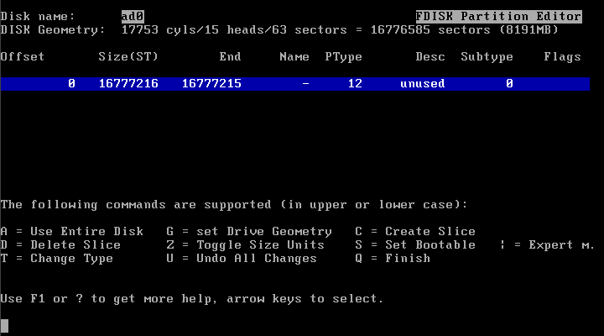Click the Flags column header

point(562,57)
